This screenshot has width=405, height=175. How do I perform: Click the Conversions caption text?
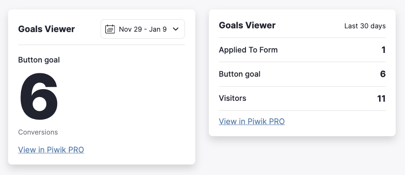(x=38, y=132)
